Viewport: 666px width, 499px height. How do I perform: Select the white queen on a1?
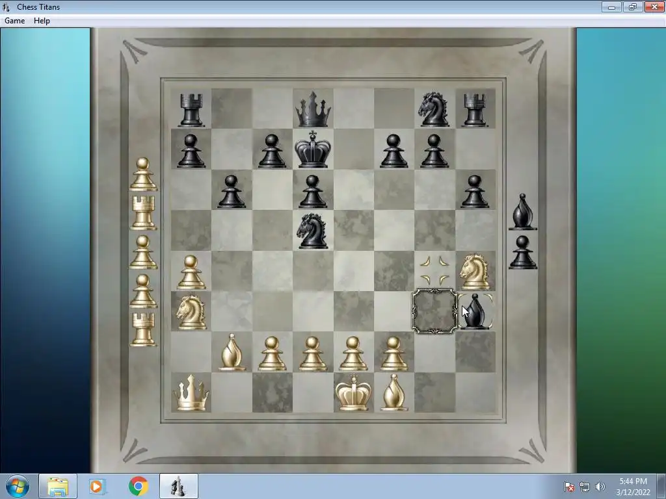[x=191, y=392]
